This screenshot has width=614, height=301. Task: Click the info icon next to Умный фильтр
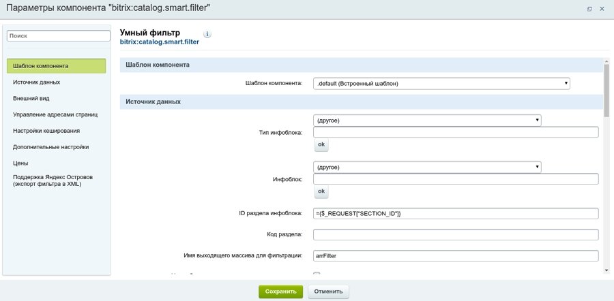pyautogui.click(x=207, y=34)
